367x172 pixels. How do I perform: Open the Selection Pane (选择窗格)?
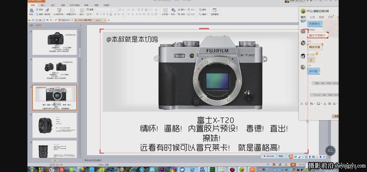(214, 12)
